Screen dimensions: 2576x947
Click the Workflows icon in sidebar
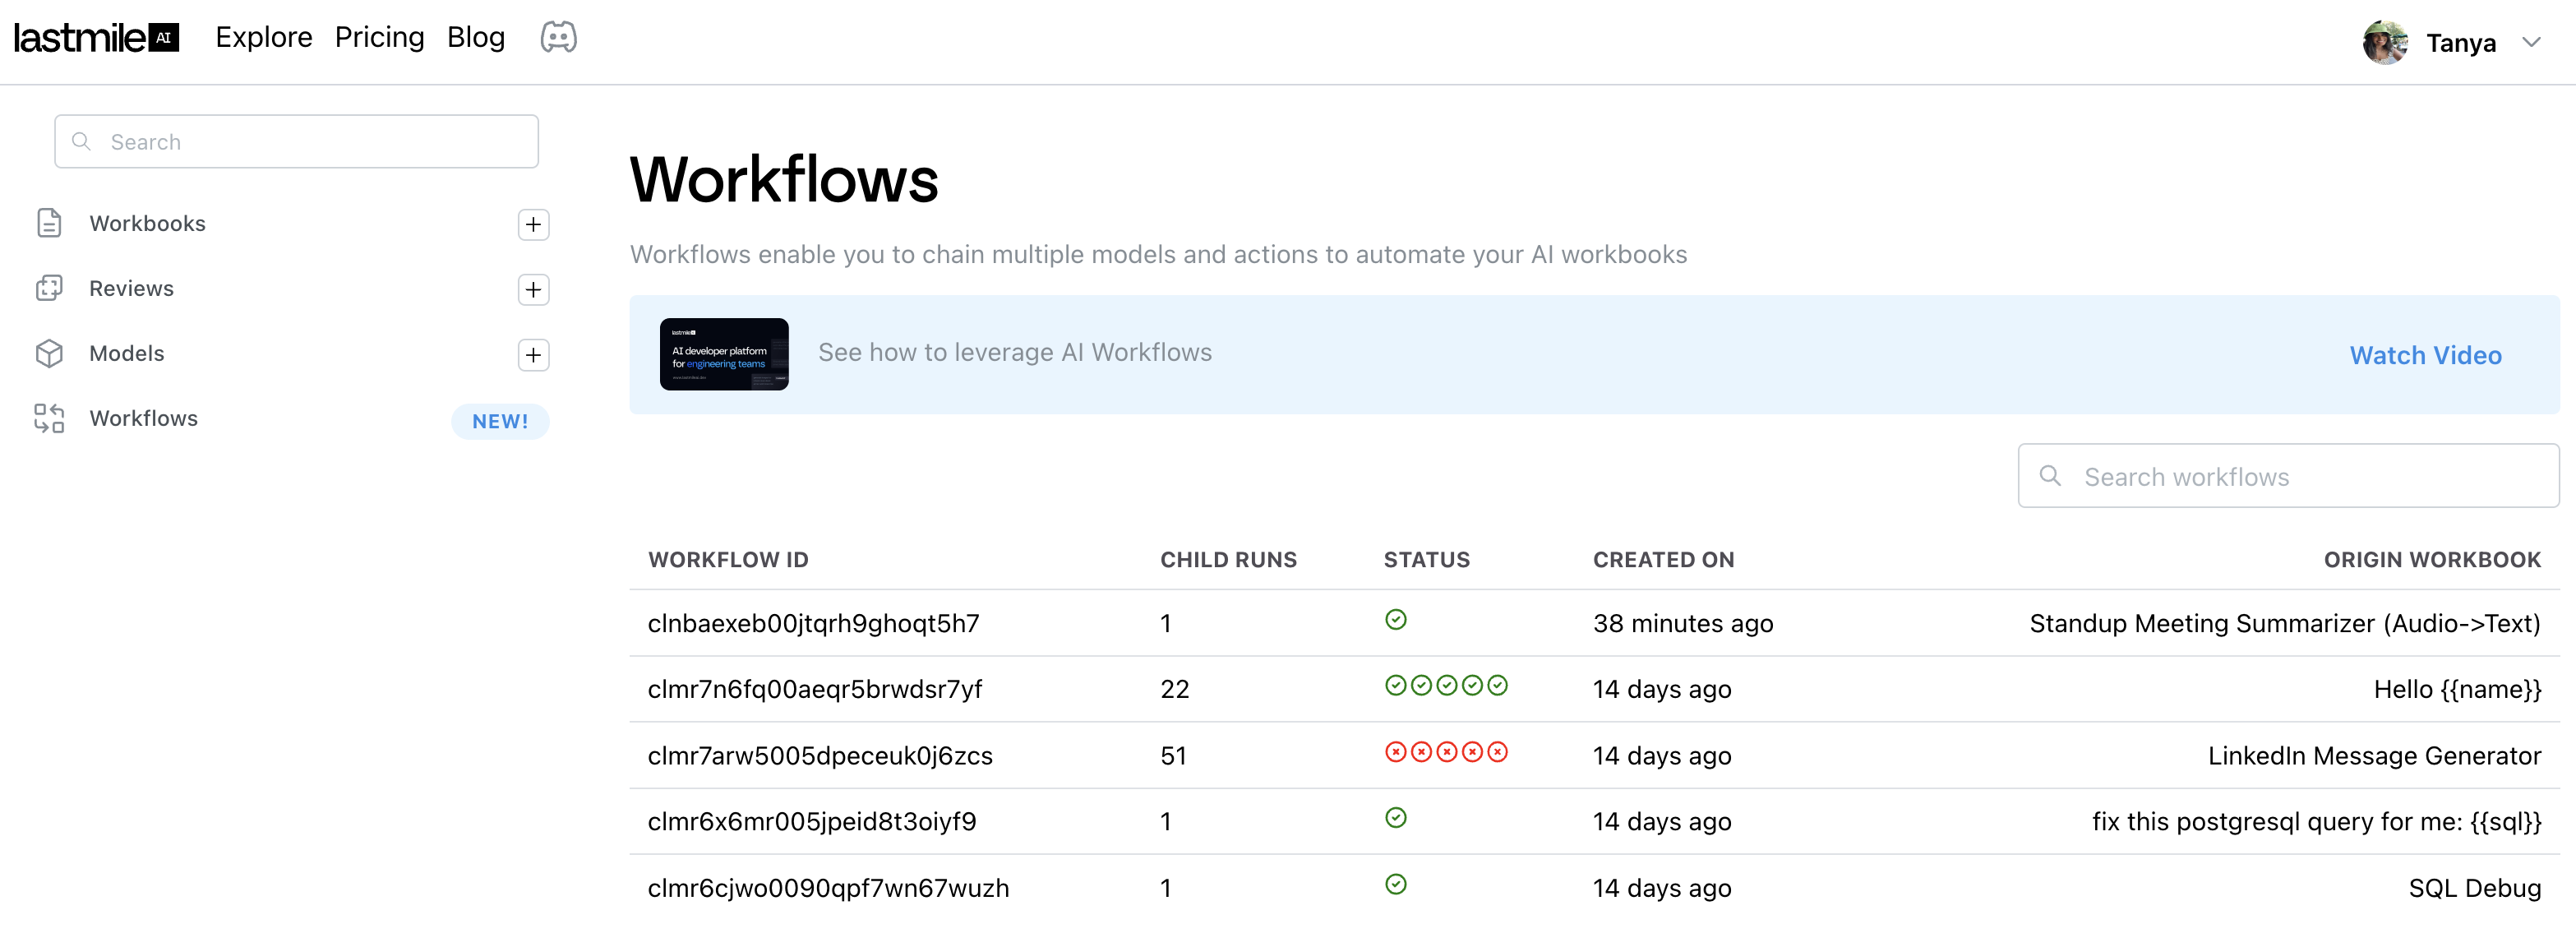49,418
